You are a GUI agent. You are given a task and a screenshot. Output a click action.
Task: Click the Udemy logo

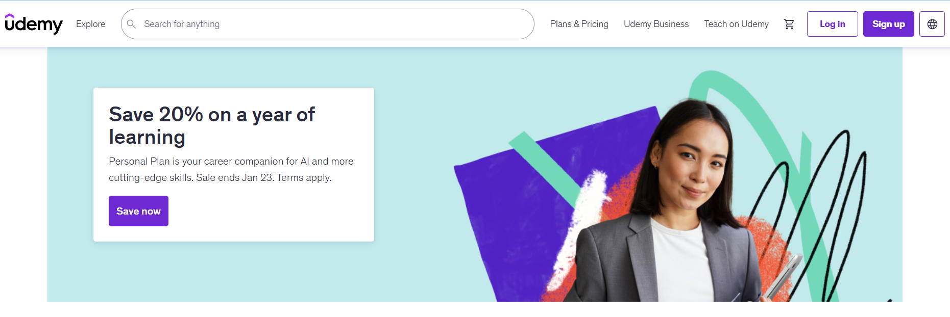point(34,24)
